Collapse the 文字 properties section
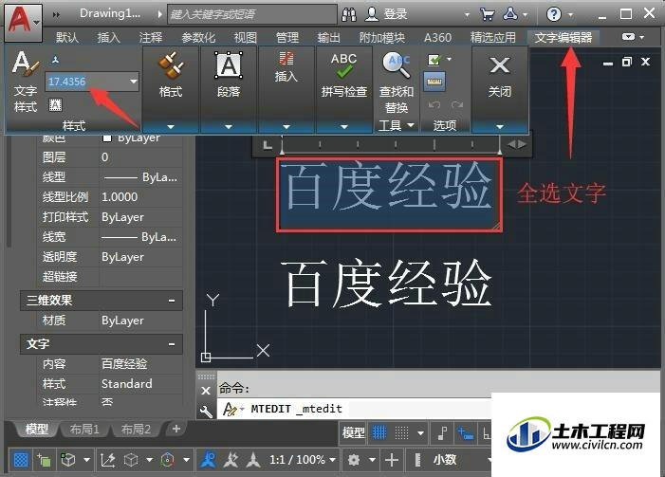The height and width of the screenshot is (477, 665). coord(172,344)
